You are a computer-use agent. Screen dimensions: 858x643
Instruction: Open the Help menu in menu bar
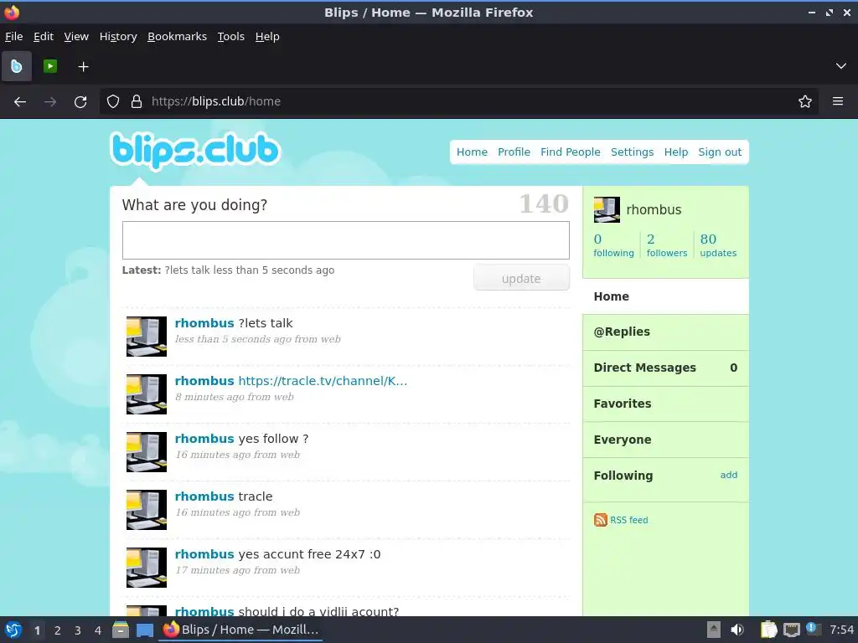click(x=267, y=37)
